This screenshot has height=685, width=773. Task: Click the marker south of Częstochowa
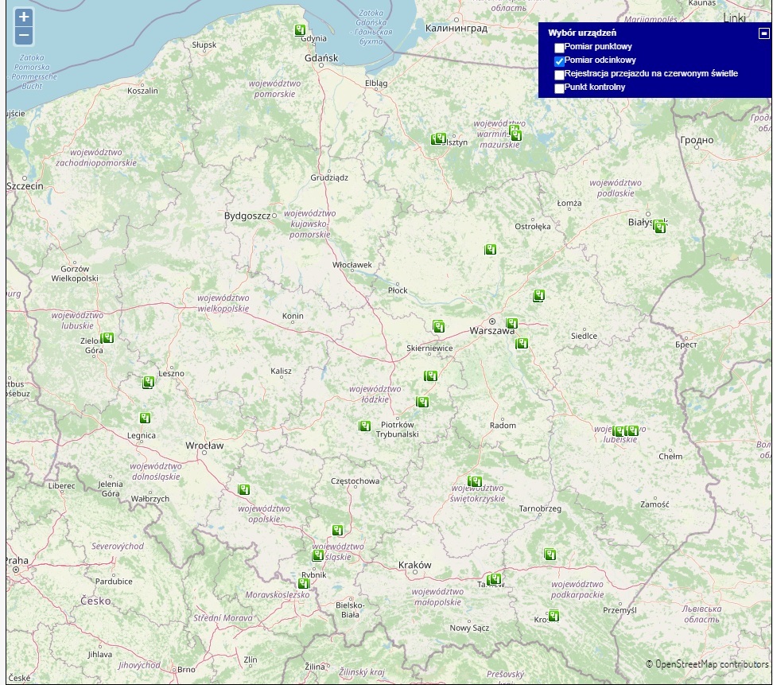[x=337, y=530]
